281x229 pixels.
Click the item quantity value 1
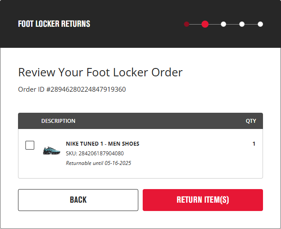pos(254,144)
